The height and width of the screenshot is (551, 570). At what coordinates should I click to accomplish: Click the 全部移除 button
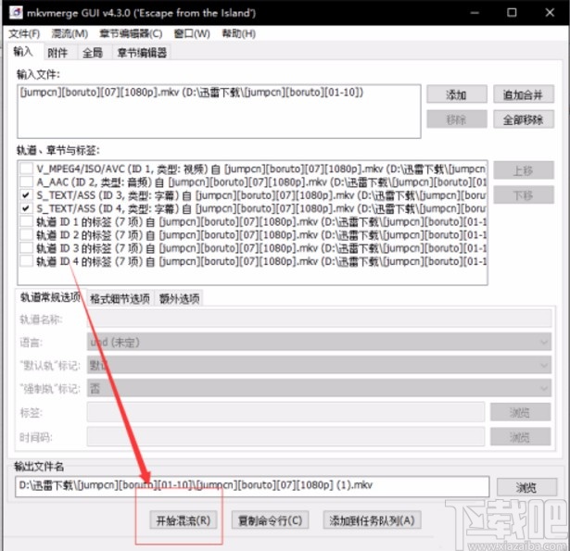[524, 119]
